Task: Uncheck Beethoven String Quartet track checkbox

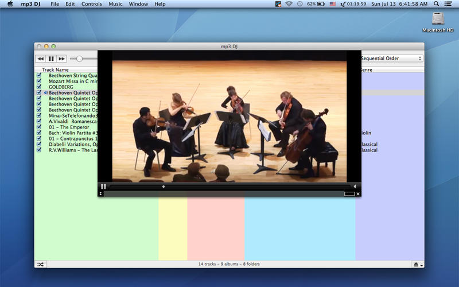Action: click(x=39, y=75)
